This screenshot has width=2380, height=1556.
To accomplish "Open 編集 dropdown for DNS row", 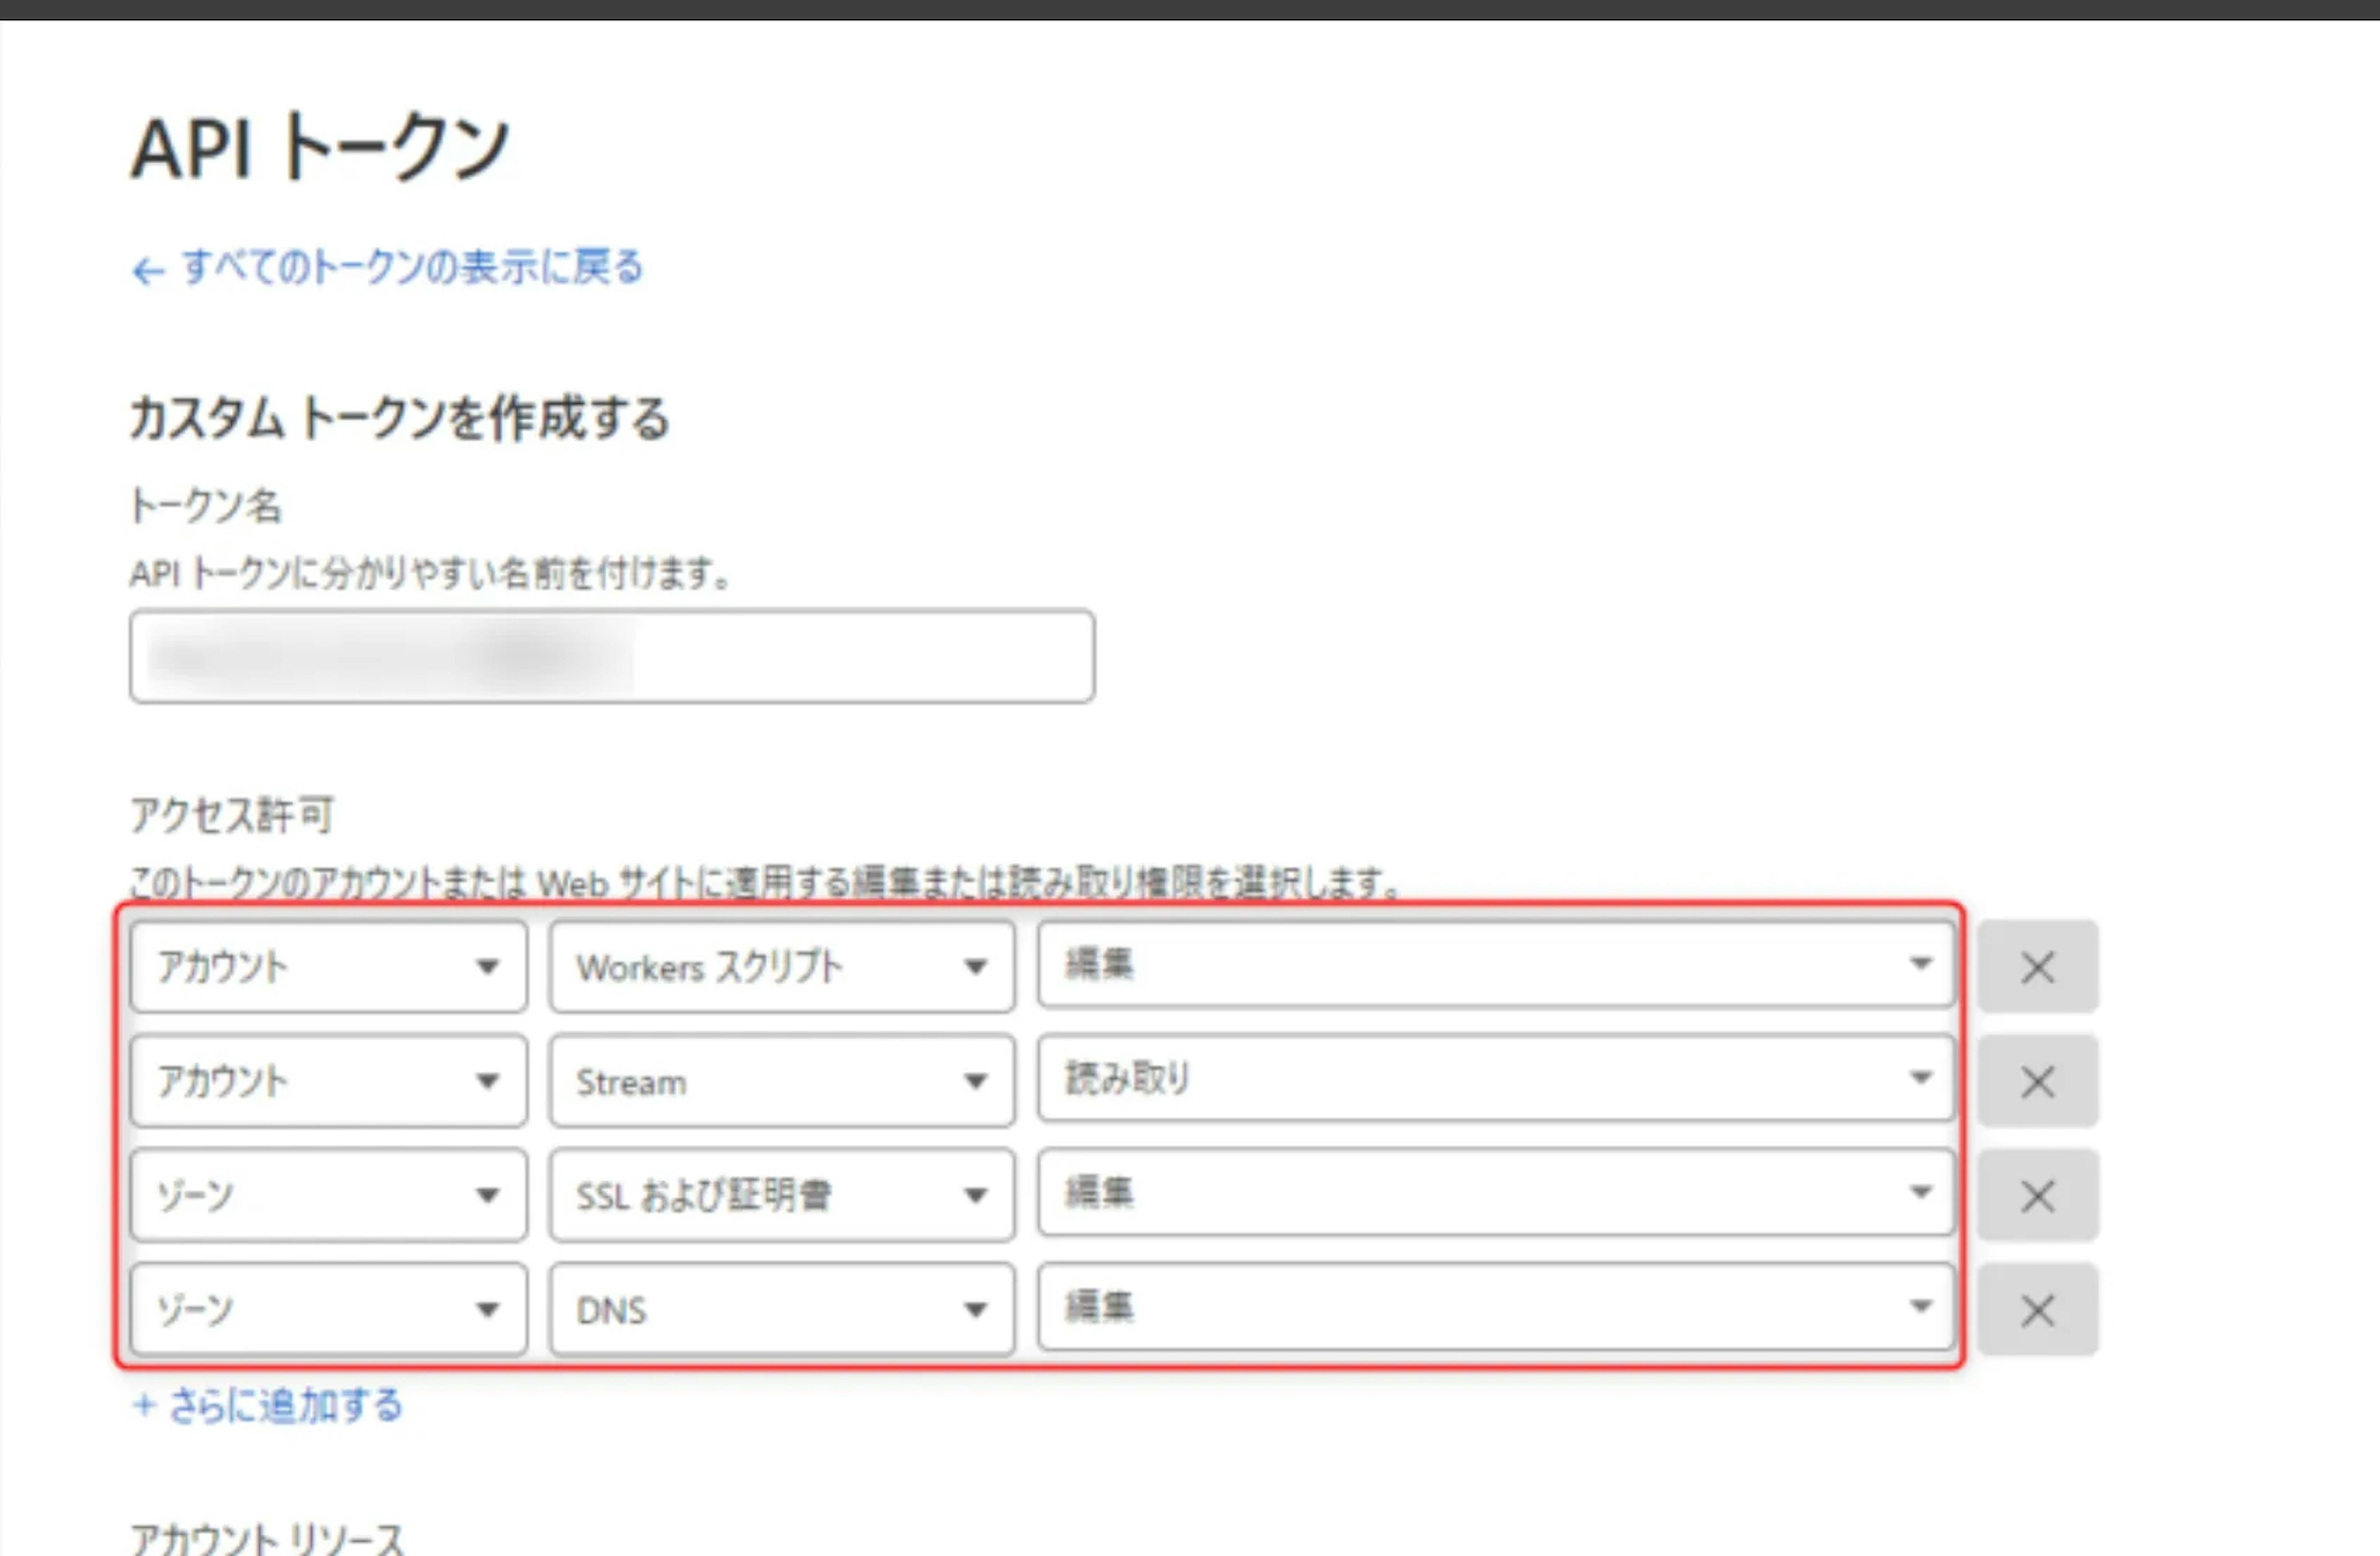I will (1495, 1306).
